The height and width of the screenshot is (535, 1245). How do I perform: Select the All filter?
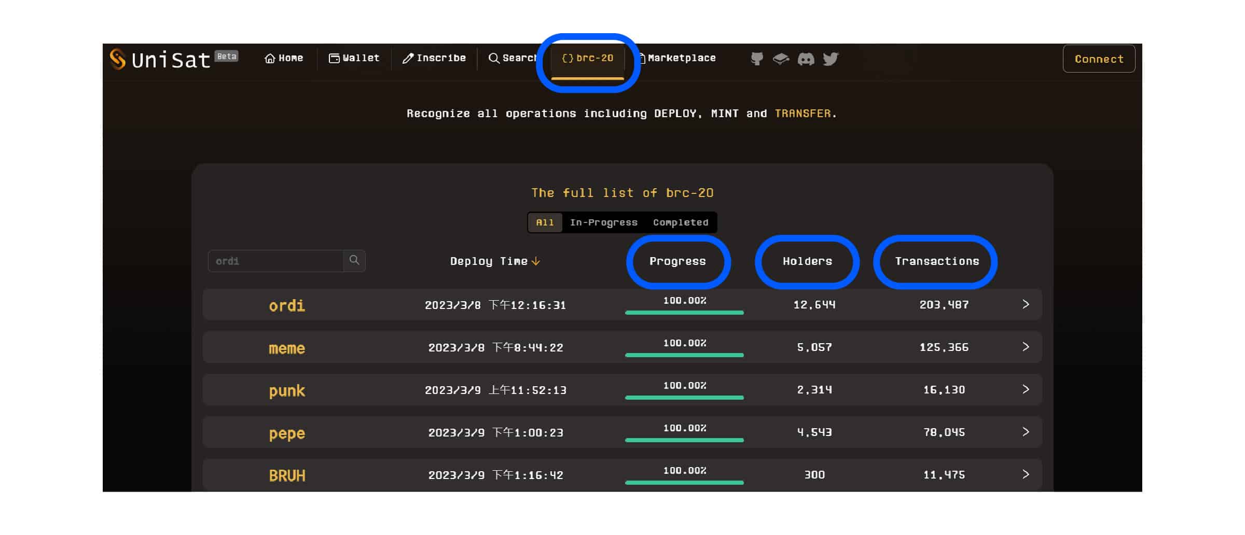[545, 222]
